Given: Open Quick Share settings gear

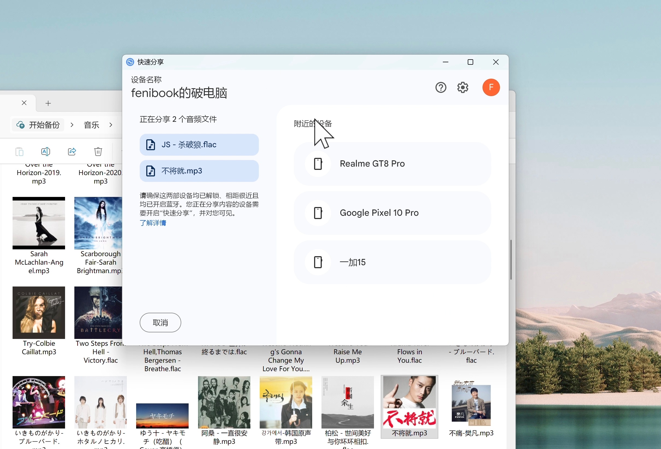Looking at the screenshot, I should click(x=463, y=87).
